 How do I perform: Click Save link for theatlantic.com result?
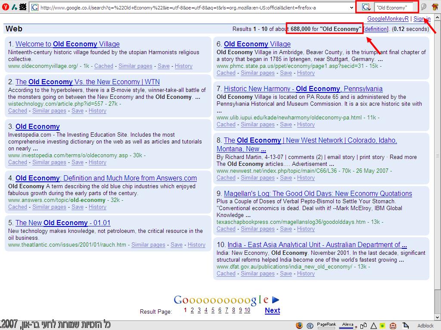point(176,244)
